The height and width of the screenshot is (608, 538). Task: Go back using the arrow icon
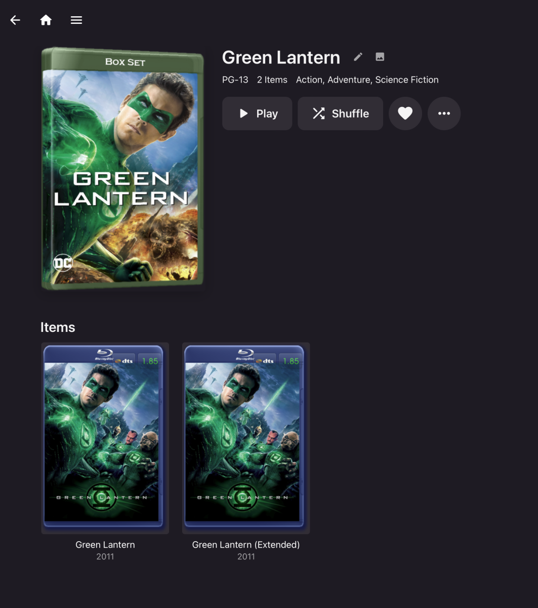(15, 20)
